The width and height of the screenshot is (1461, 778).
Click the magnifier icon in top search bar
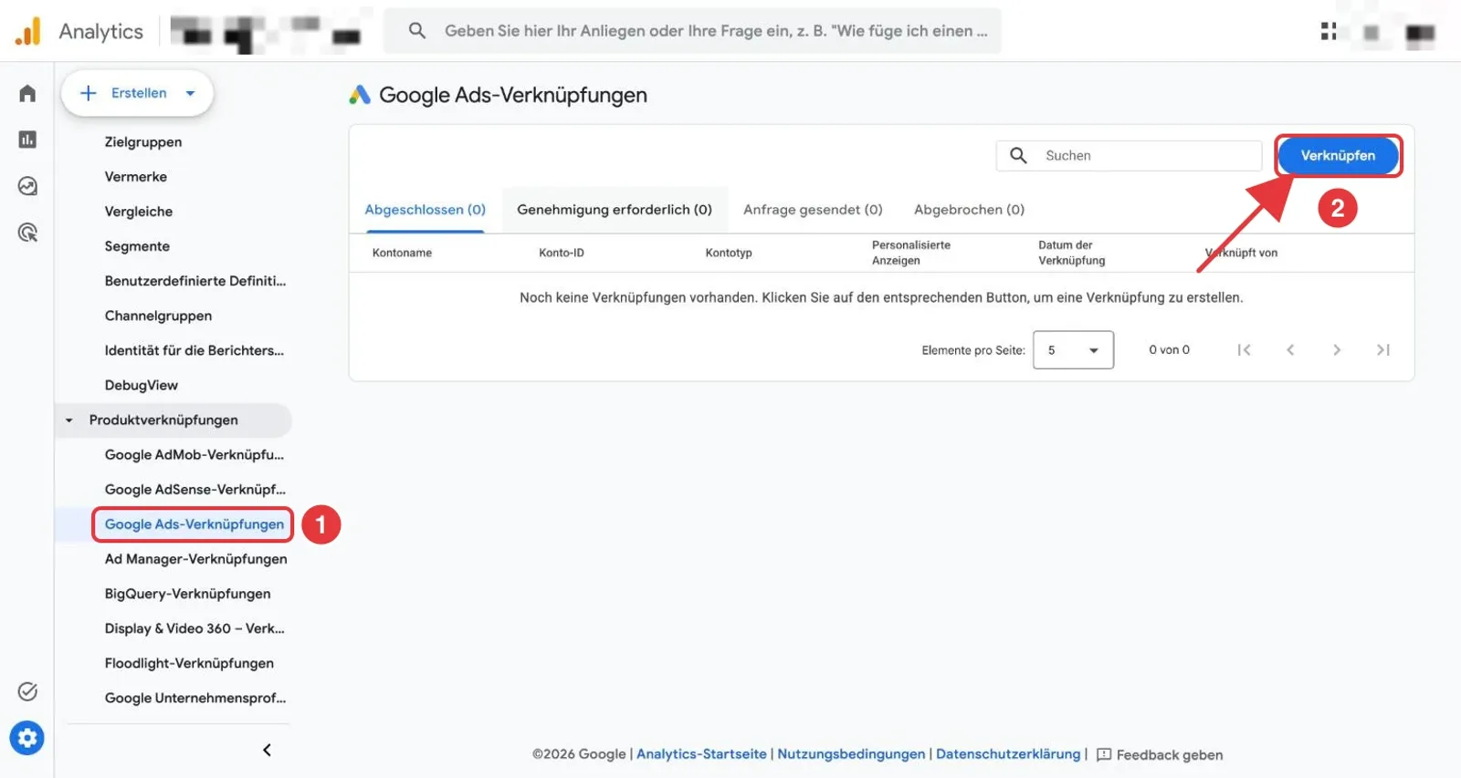417,31
